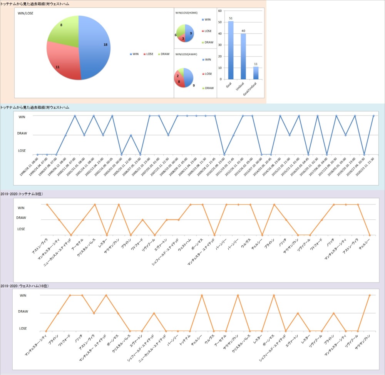Select the UnGoal bar labeled 40
Screen dimensions: 385x375
coord(243,56)
